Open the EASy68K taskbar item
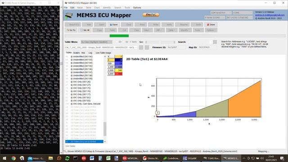Image resolution: width=288 pixels, height=162 pixels. 190,158
